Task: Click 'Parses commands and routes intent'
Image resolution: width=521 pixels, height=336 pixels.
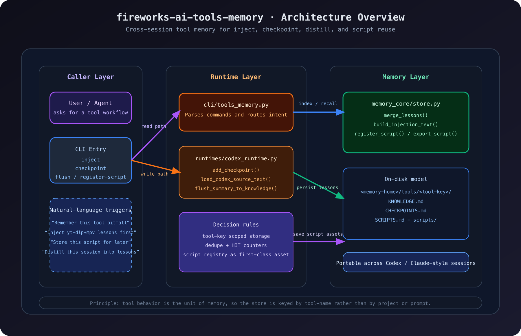Action: 236,115
